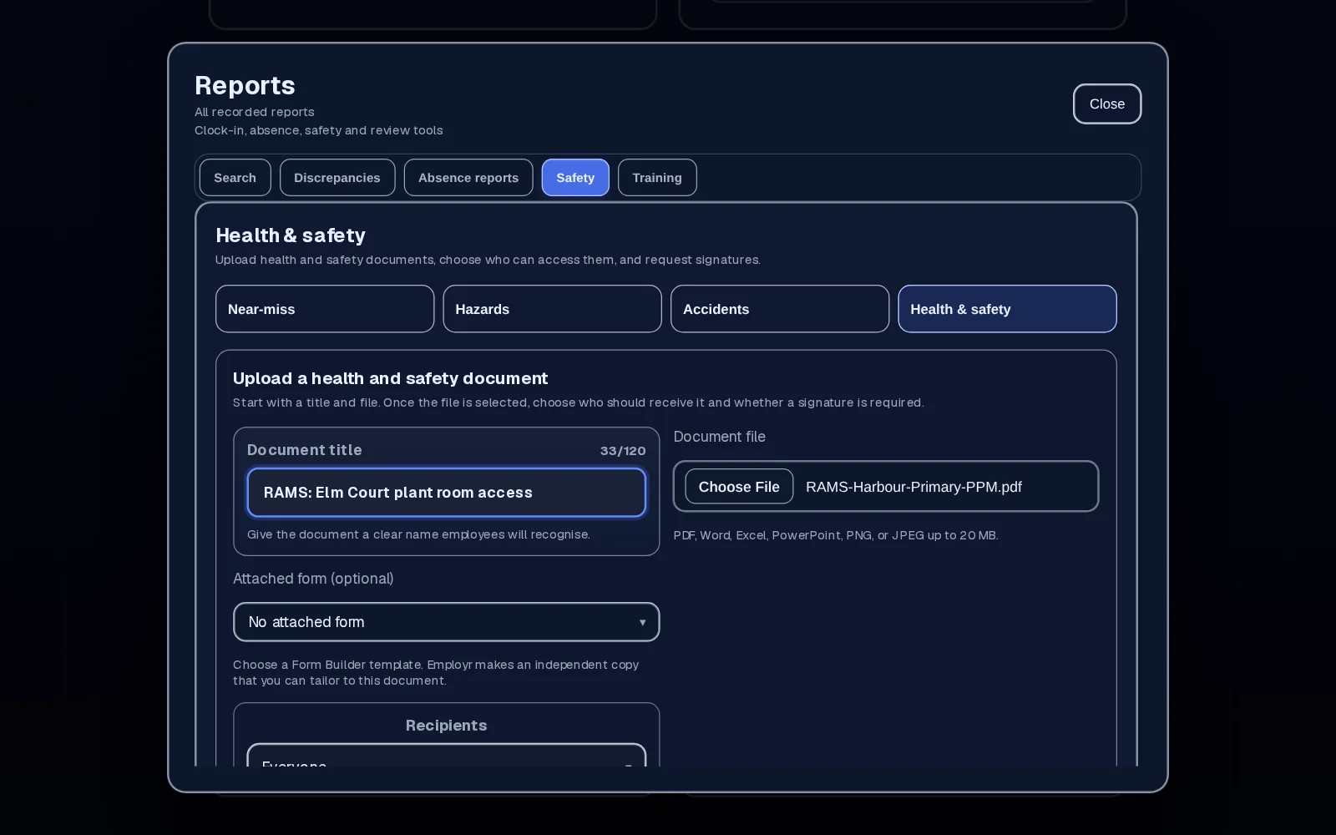Click the RAMS-Harbour-Primary-PPM.pdf file name
Screen dimensions: 1336x835
[x=913, y=487]
